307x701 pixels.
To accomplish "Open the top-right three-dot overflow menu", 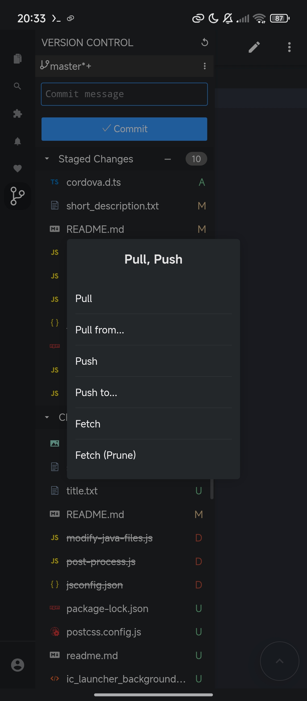I will pyautogui.click(x=289, y=47).
